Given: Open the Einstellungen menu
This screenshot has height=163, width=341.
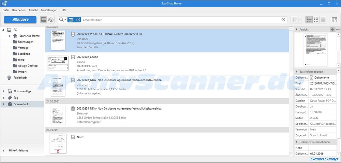Looking at the screenshot, I should click(x=49, y=10).
